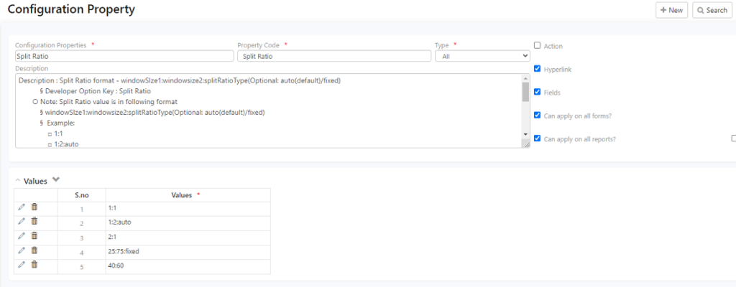Viewport: 736px width, 287px height.
Task: Open Search from the top right
Action: pyautogui.click(x=712, y=10)
